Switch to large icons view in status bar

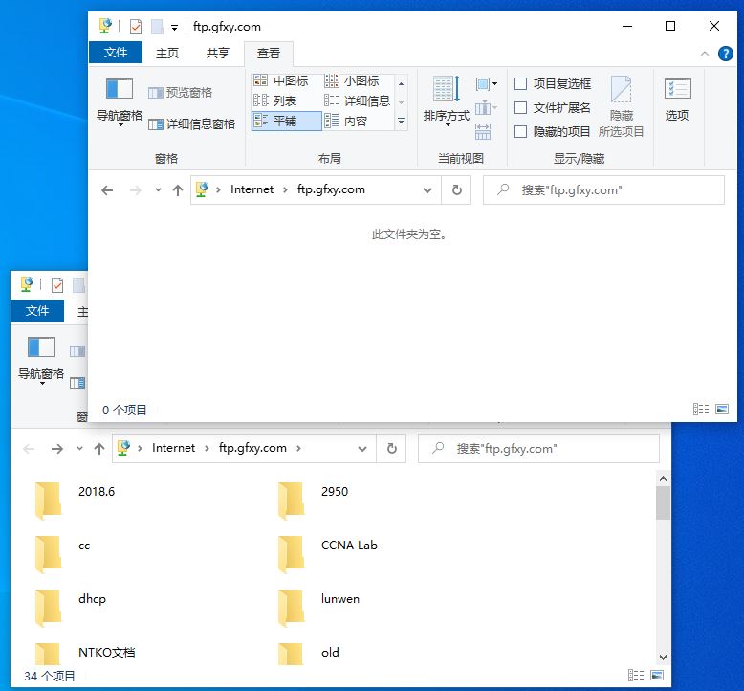722,410
